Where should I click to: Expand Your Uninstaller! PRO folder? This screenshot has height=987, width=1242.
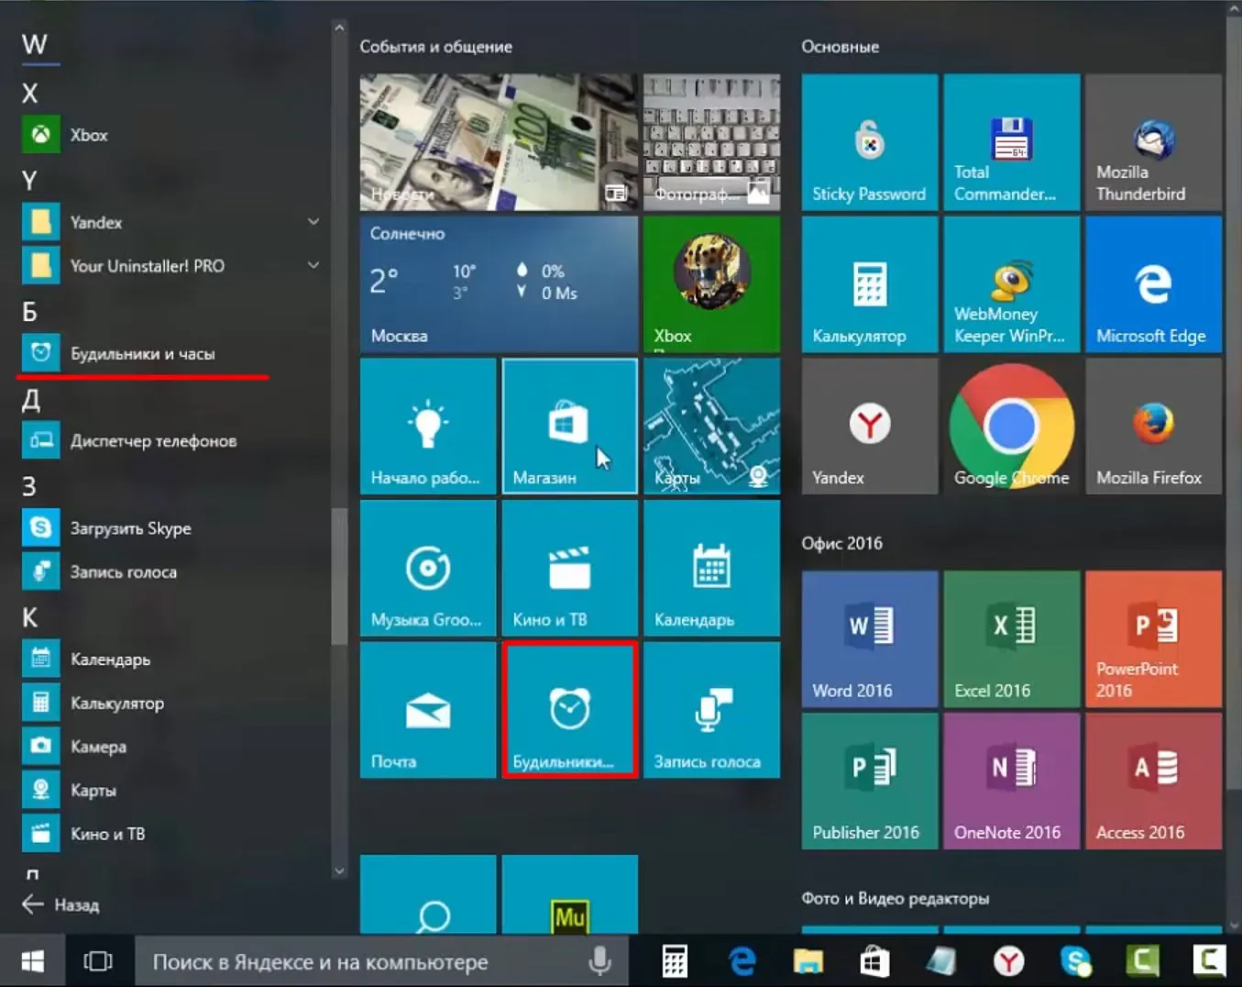click(x=313, y=266)
